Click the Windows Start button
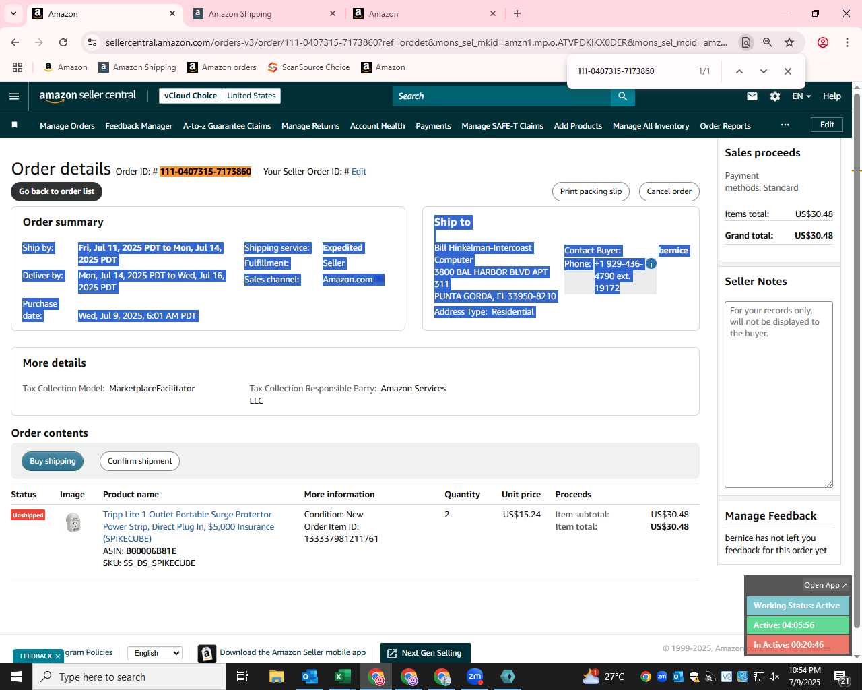The height and width of the screenshot is (690, 862). [x=16, y=677]
